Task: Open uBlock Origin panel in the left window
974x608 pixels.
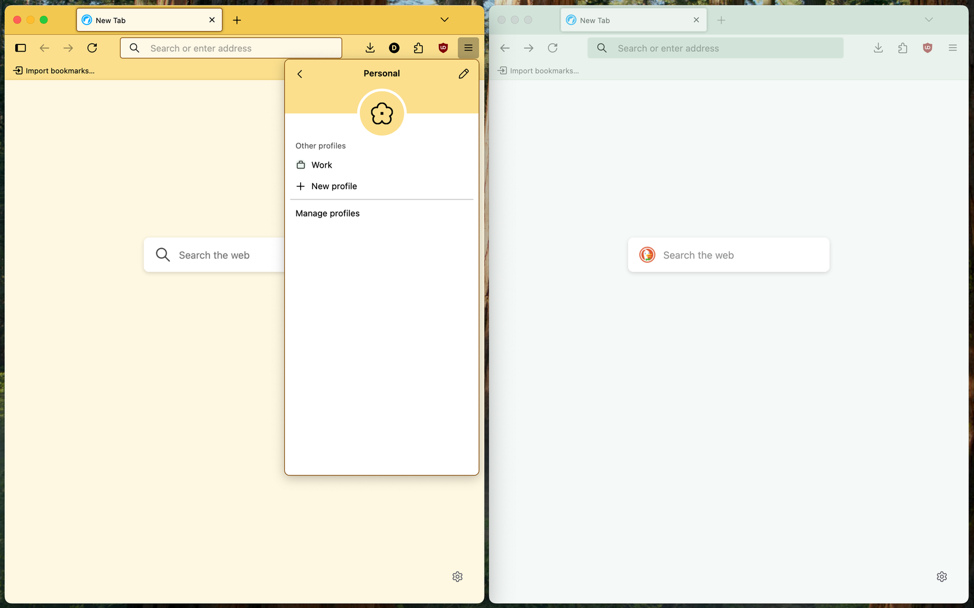Action: tap(443, 47)
